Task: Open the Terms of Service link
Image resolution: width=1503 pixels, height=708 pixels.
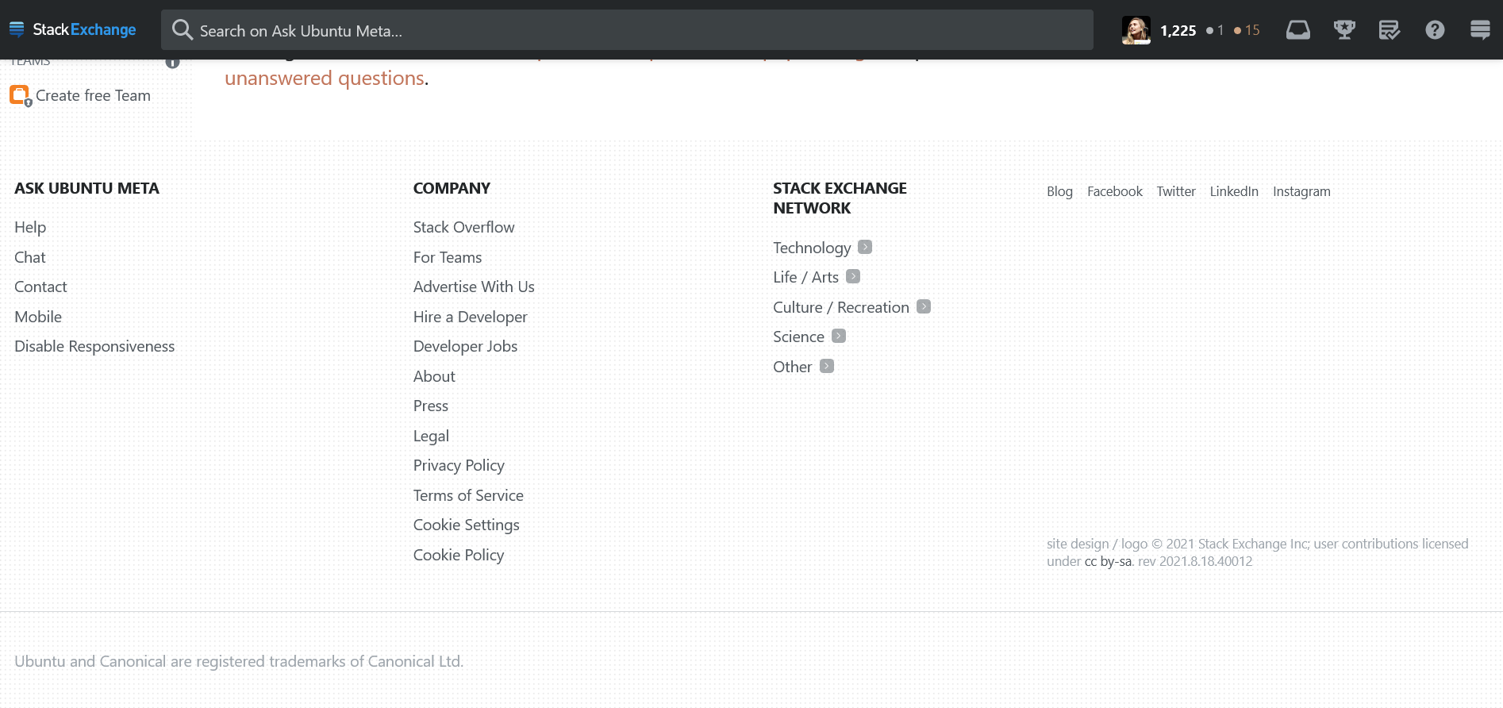Action: [468, 495]
